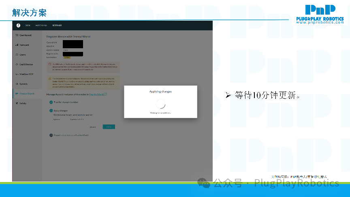Click the Applying changes dialog title
Image resolution: width=350 pixels, height=197 pixels.
coord(160,92)
